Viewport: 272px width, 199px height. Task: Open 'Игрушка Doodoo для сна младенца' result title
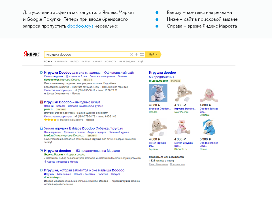pos(89,72)
